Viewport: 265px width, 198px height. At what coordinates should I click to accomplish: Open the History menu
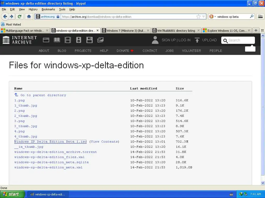[33, 9]
